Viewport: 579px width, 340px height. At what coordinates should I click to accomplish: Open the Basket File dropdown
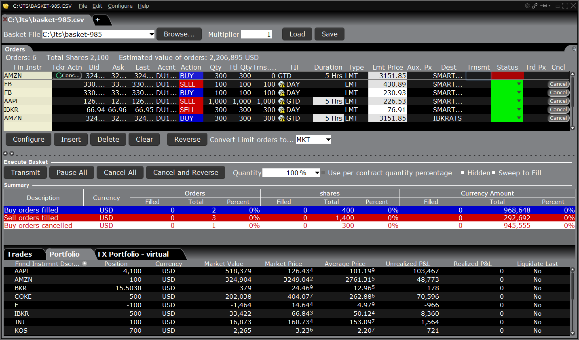coord(152,34)
